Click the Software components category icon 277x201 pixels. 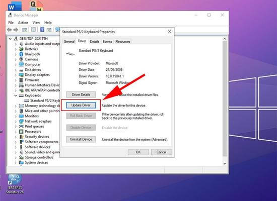pos(21,142)
